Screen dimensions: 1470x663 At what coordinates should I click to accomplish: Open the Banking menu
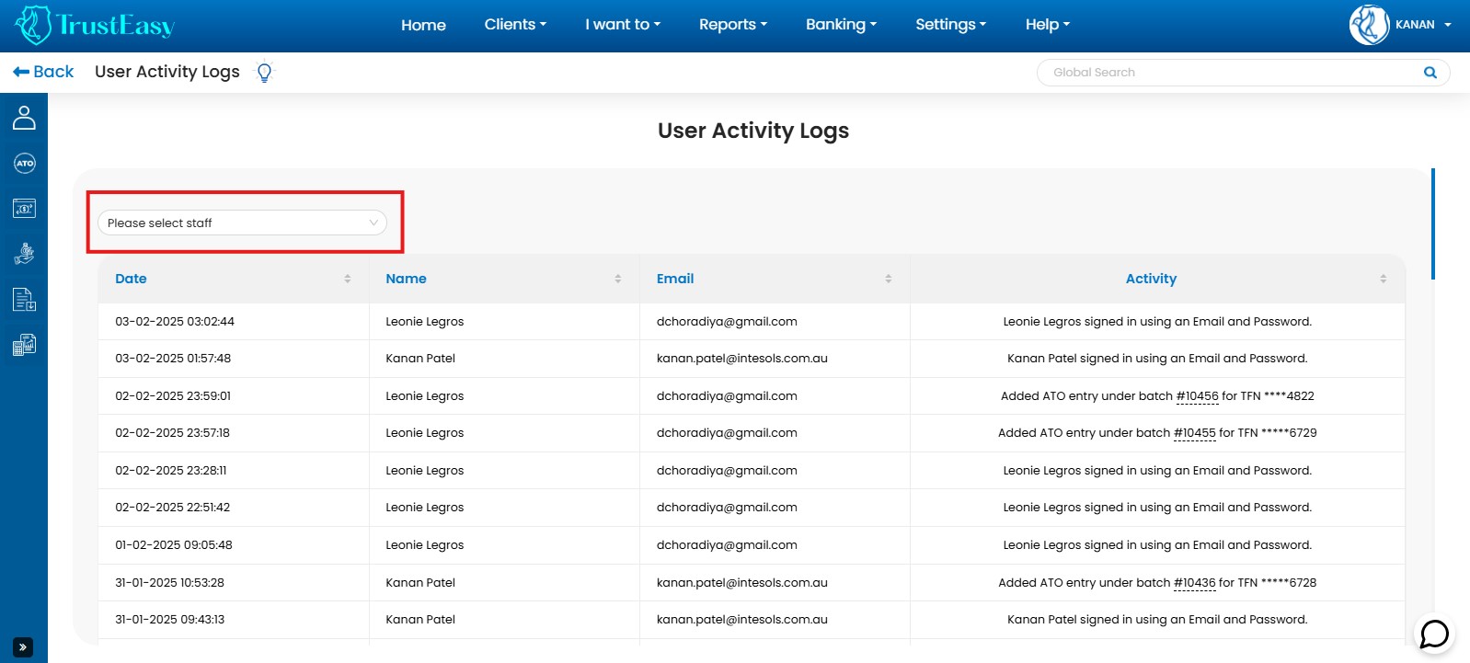pos(841,25)
